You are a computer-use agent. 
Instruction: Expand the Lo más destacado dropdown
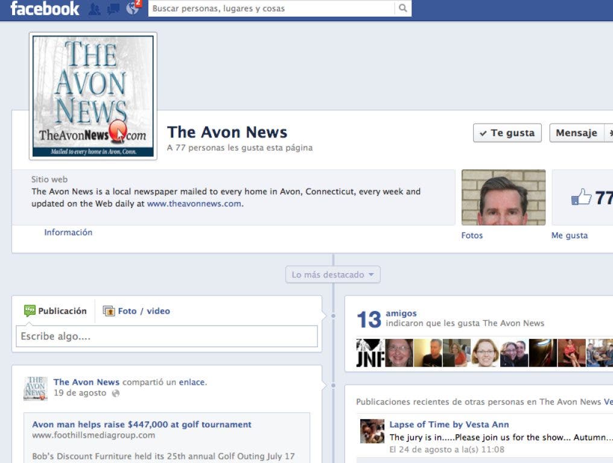click(332, 275)
